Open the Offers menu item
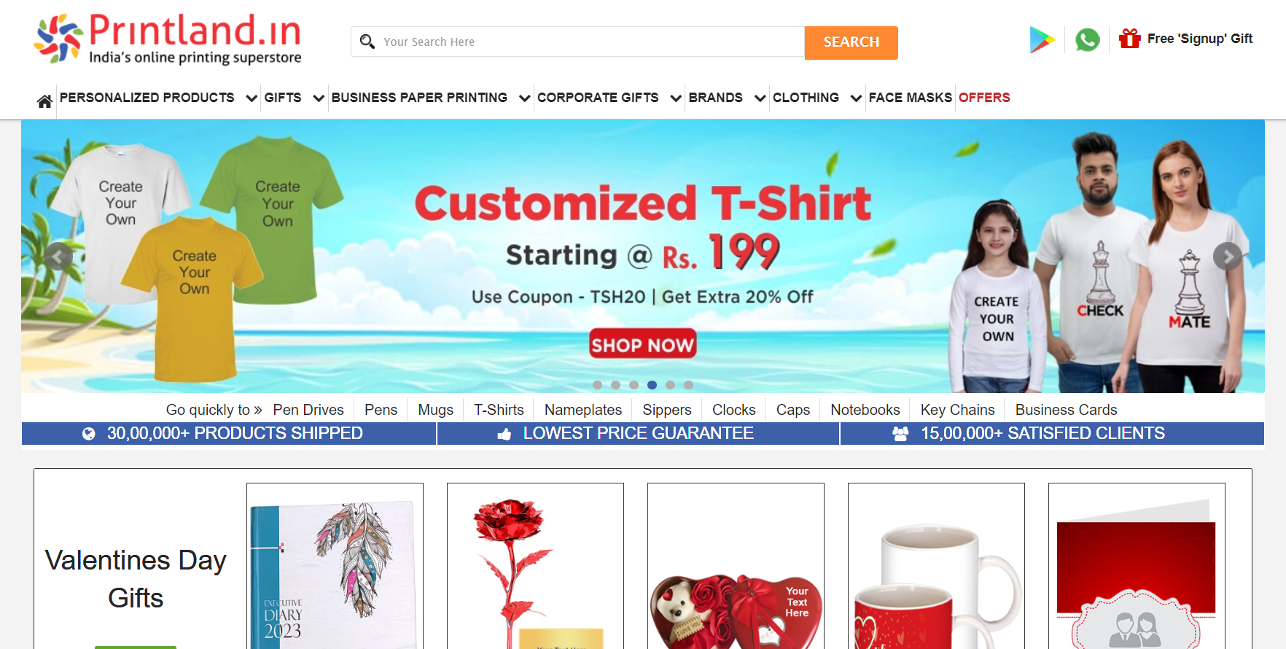The image size is (1286, 649). coord(984,98)
